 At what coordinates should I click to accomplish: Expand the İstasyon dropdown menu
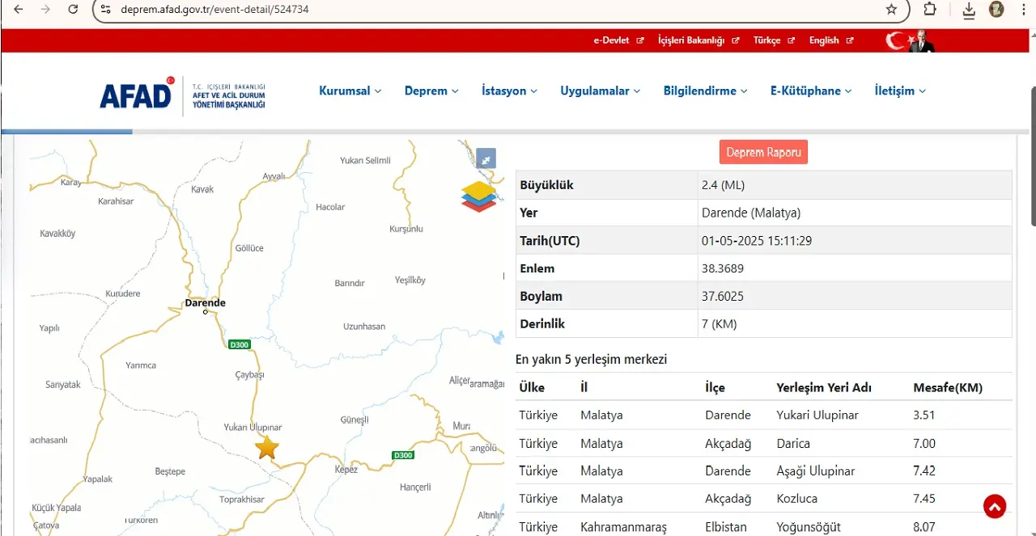pos(509,91)
